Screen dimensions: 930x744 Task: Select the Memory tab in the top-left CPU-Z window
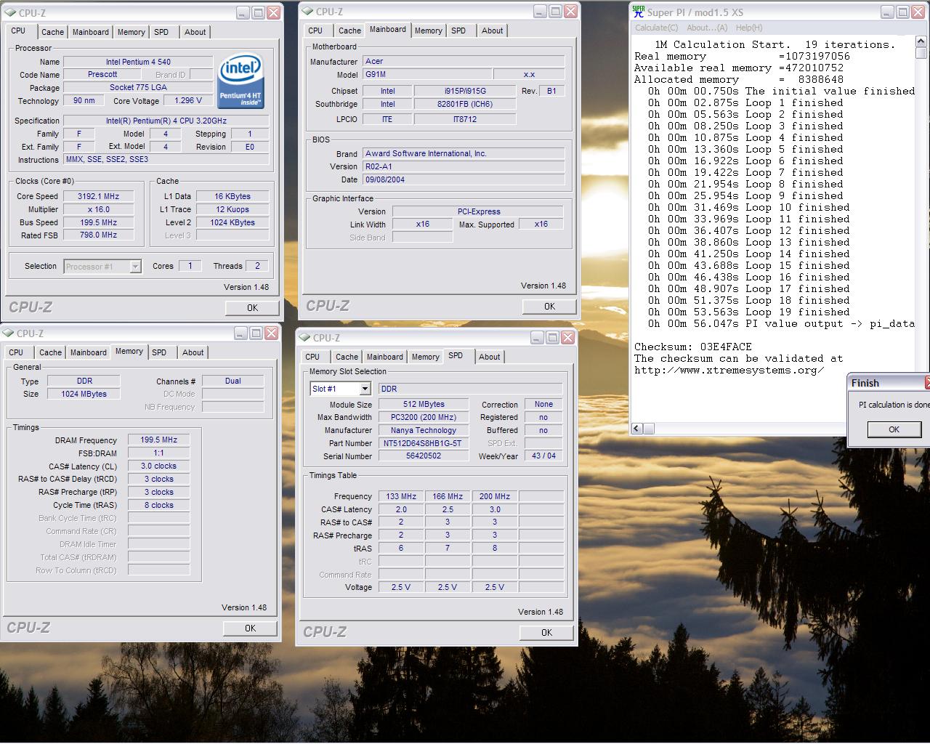click(x=131, y=32)
